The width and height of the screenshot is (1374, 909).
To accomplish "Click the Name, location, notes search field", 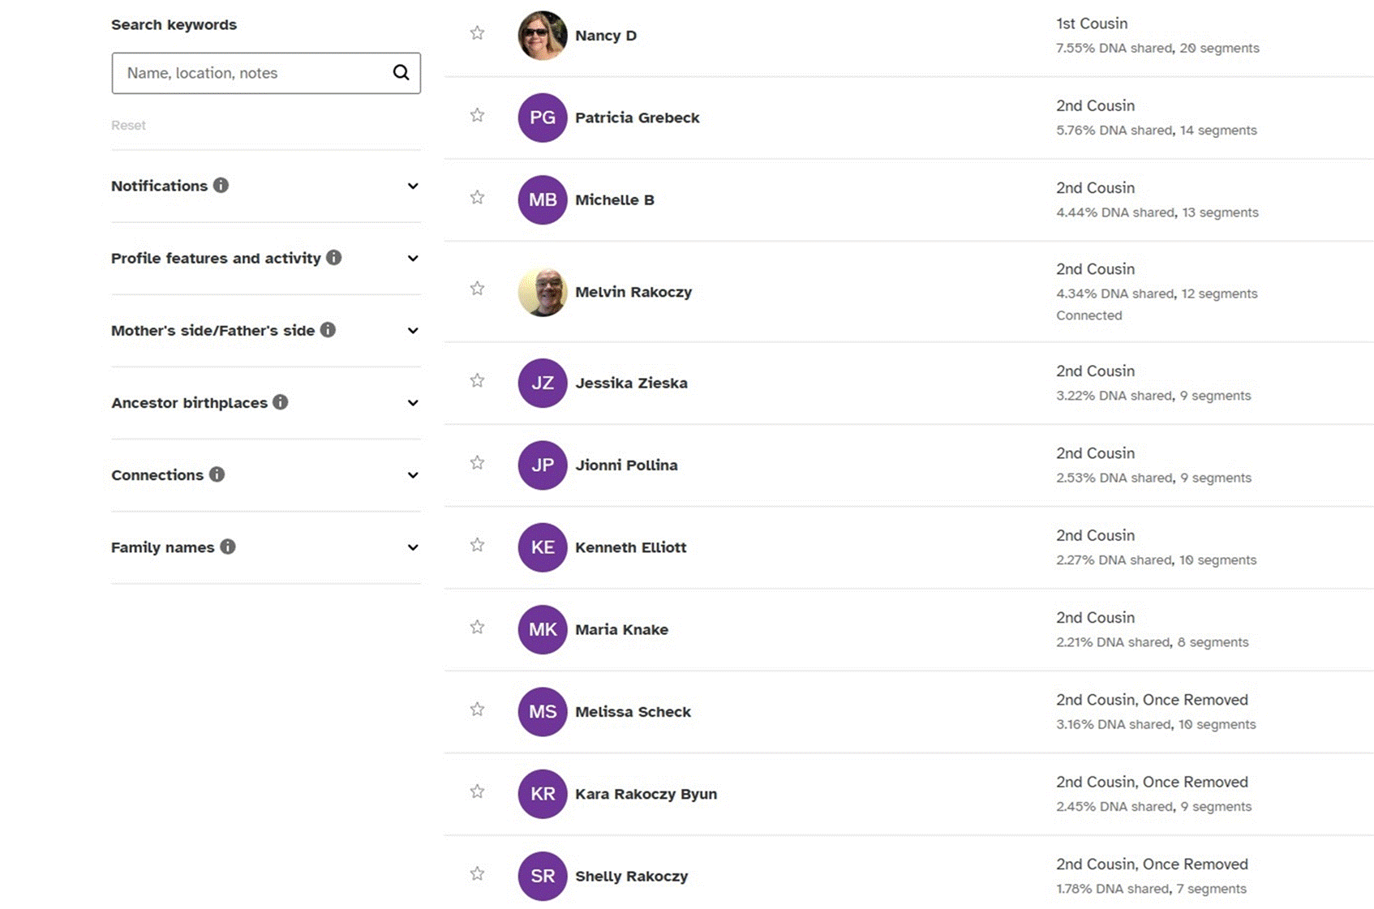I will coord(266,73).
